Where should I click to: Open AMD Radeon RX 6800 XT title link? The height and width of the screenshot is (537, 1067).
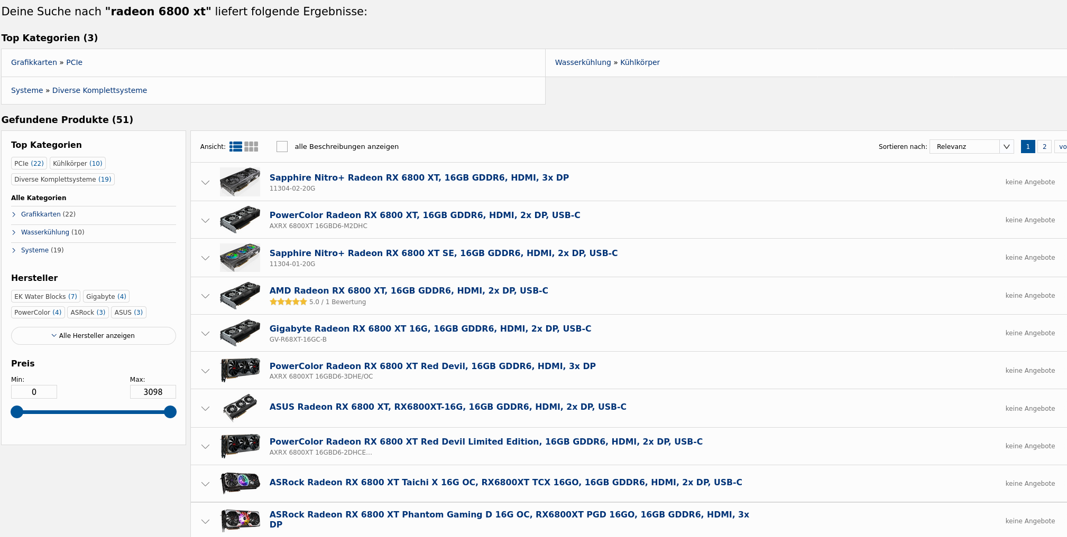(409, 291)
